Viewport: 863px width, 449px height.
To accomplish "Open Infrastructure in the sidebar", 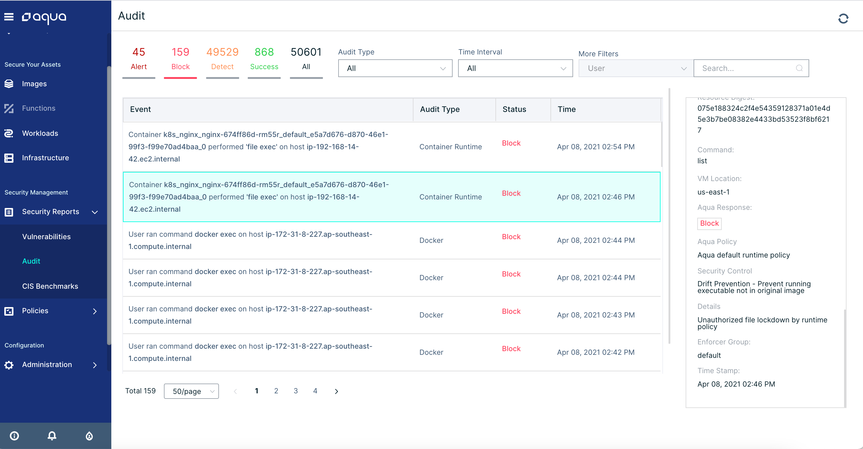I will tap(45, 158).
